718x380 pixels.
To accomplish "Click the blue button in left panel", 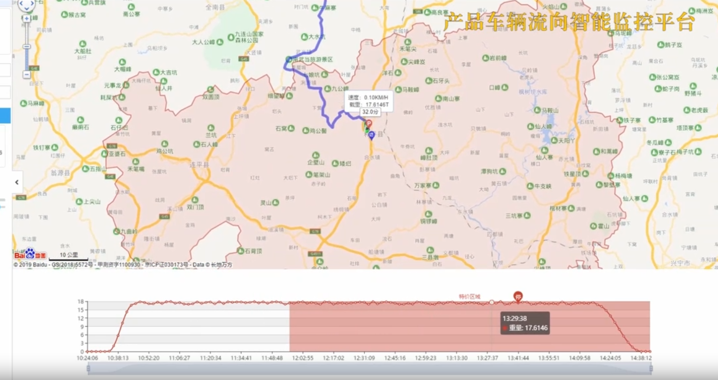I will [5, 115].
